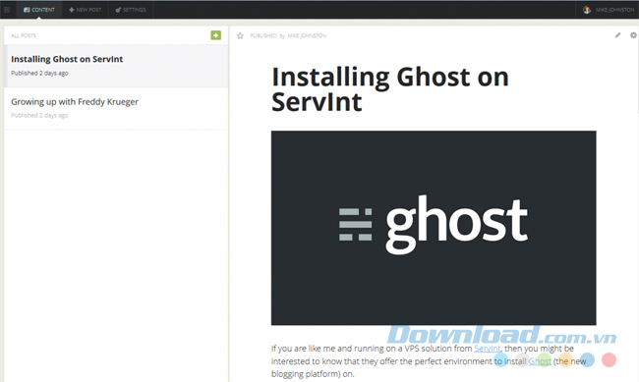Follow the ServInt link in the article
The image size is (639, 382).
[487, 349]
